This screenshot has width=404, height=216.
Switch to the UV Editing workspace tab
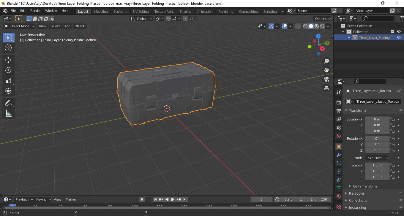[141, 12]
